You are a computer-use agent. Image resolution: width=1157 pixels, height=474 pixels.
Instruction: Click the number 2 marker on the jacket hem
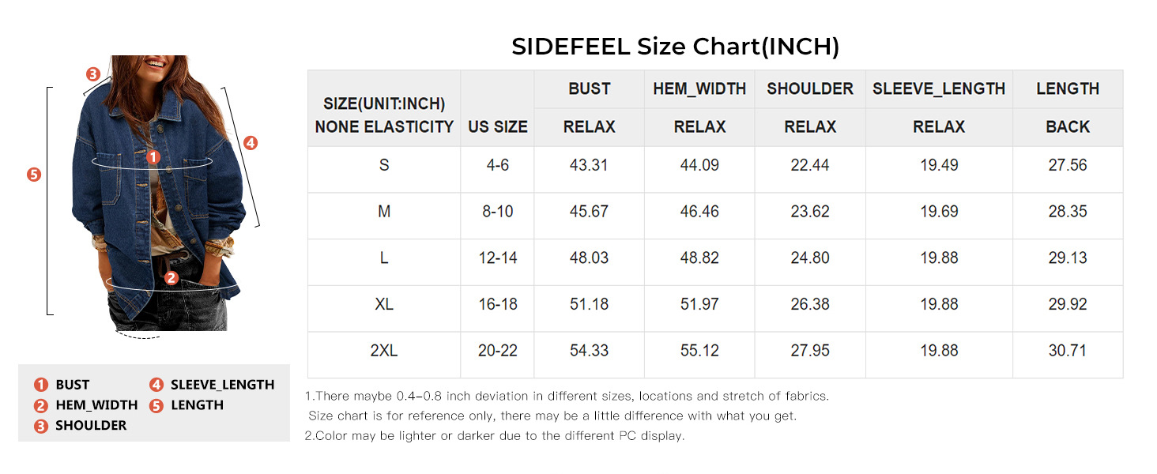tap(171, 278)
